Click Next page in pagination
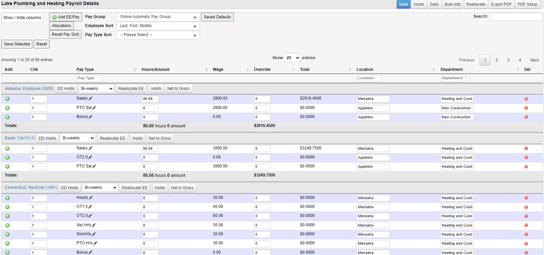This screenshot has height=255, width=544. (x=534, y=60)
